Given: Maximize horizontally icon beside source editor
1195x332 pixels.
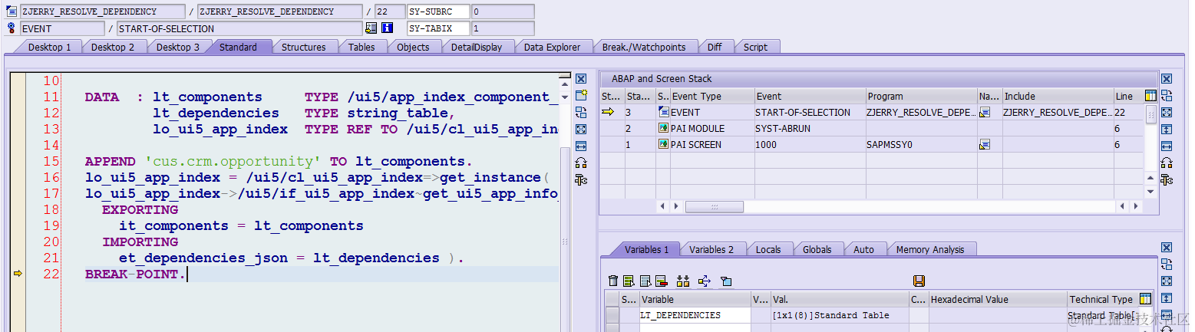Looking at the screenshot, I should click(581, 146).
